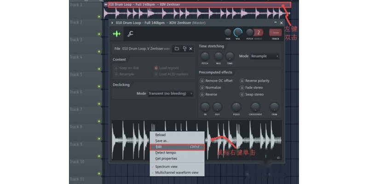
Task: Choose Detect tempo from the context menu
Action: pos(177,153)
